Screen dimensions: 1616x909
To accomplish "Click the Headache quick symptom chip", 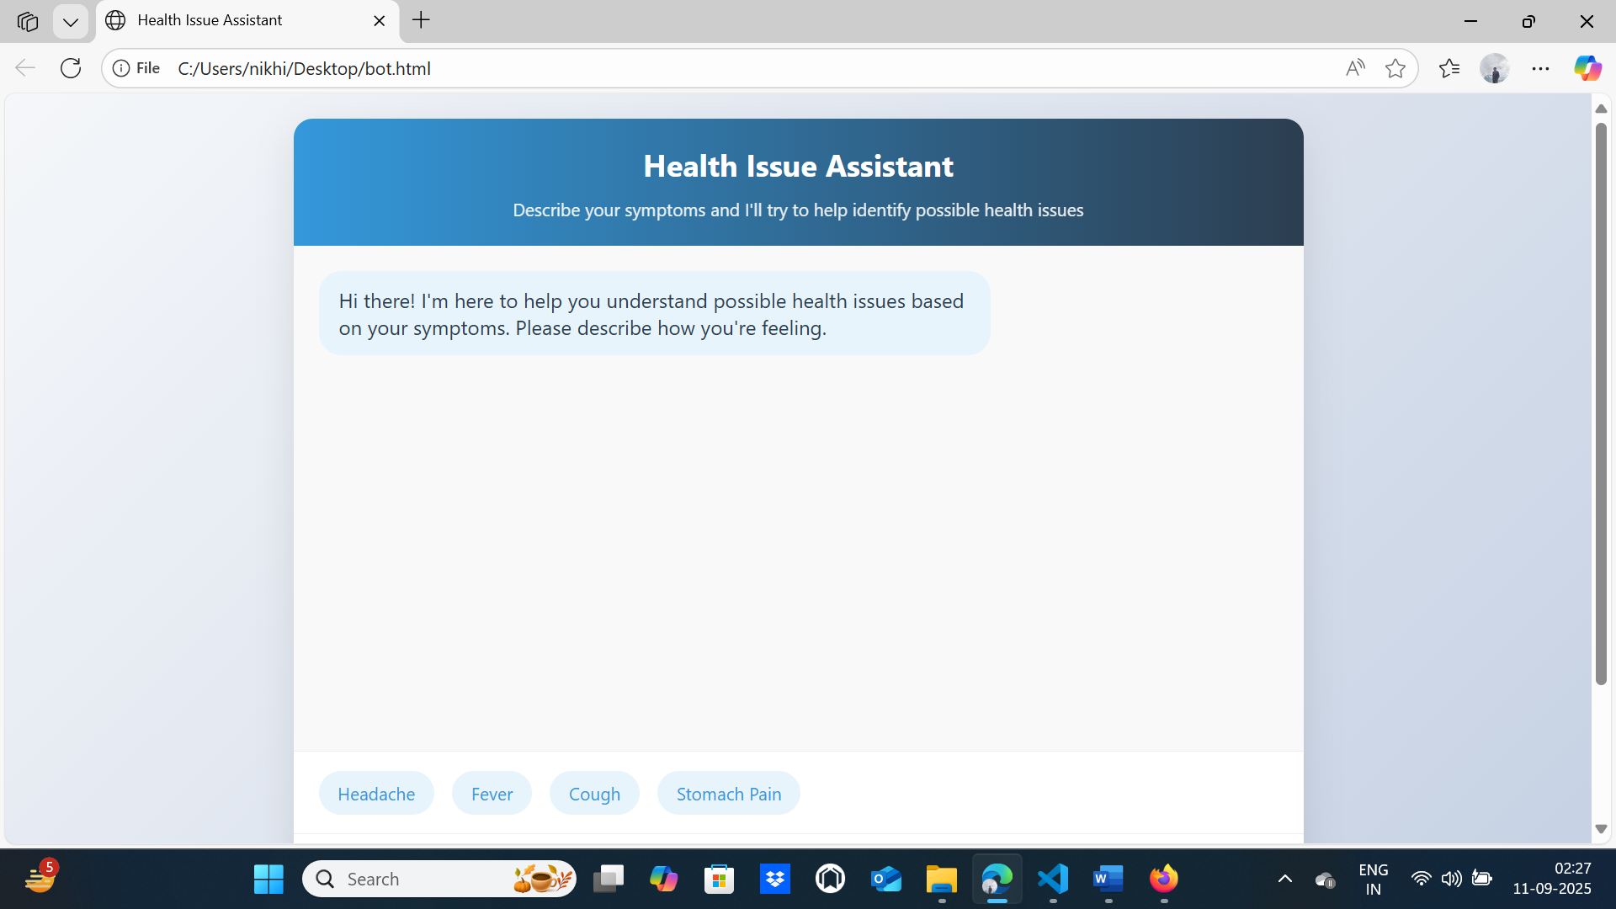I will click(376, 794).
